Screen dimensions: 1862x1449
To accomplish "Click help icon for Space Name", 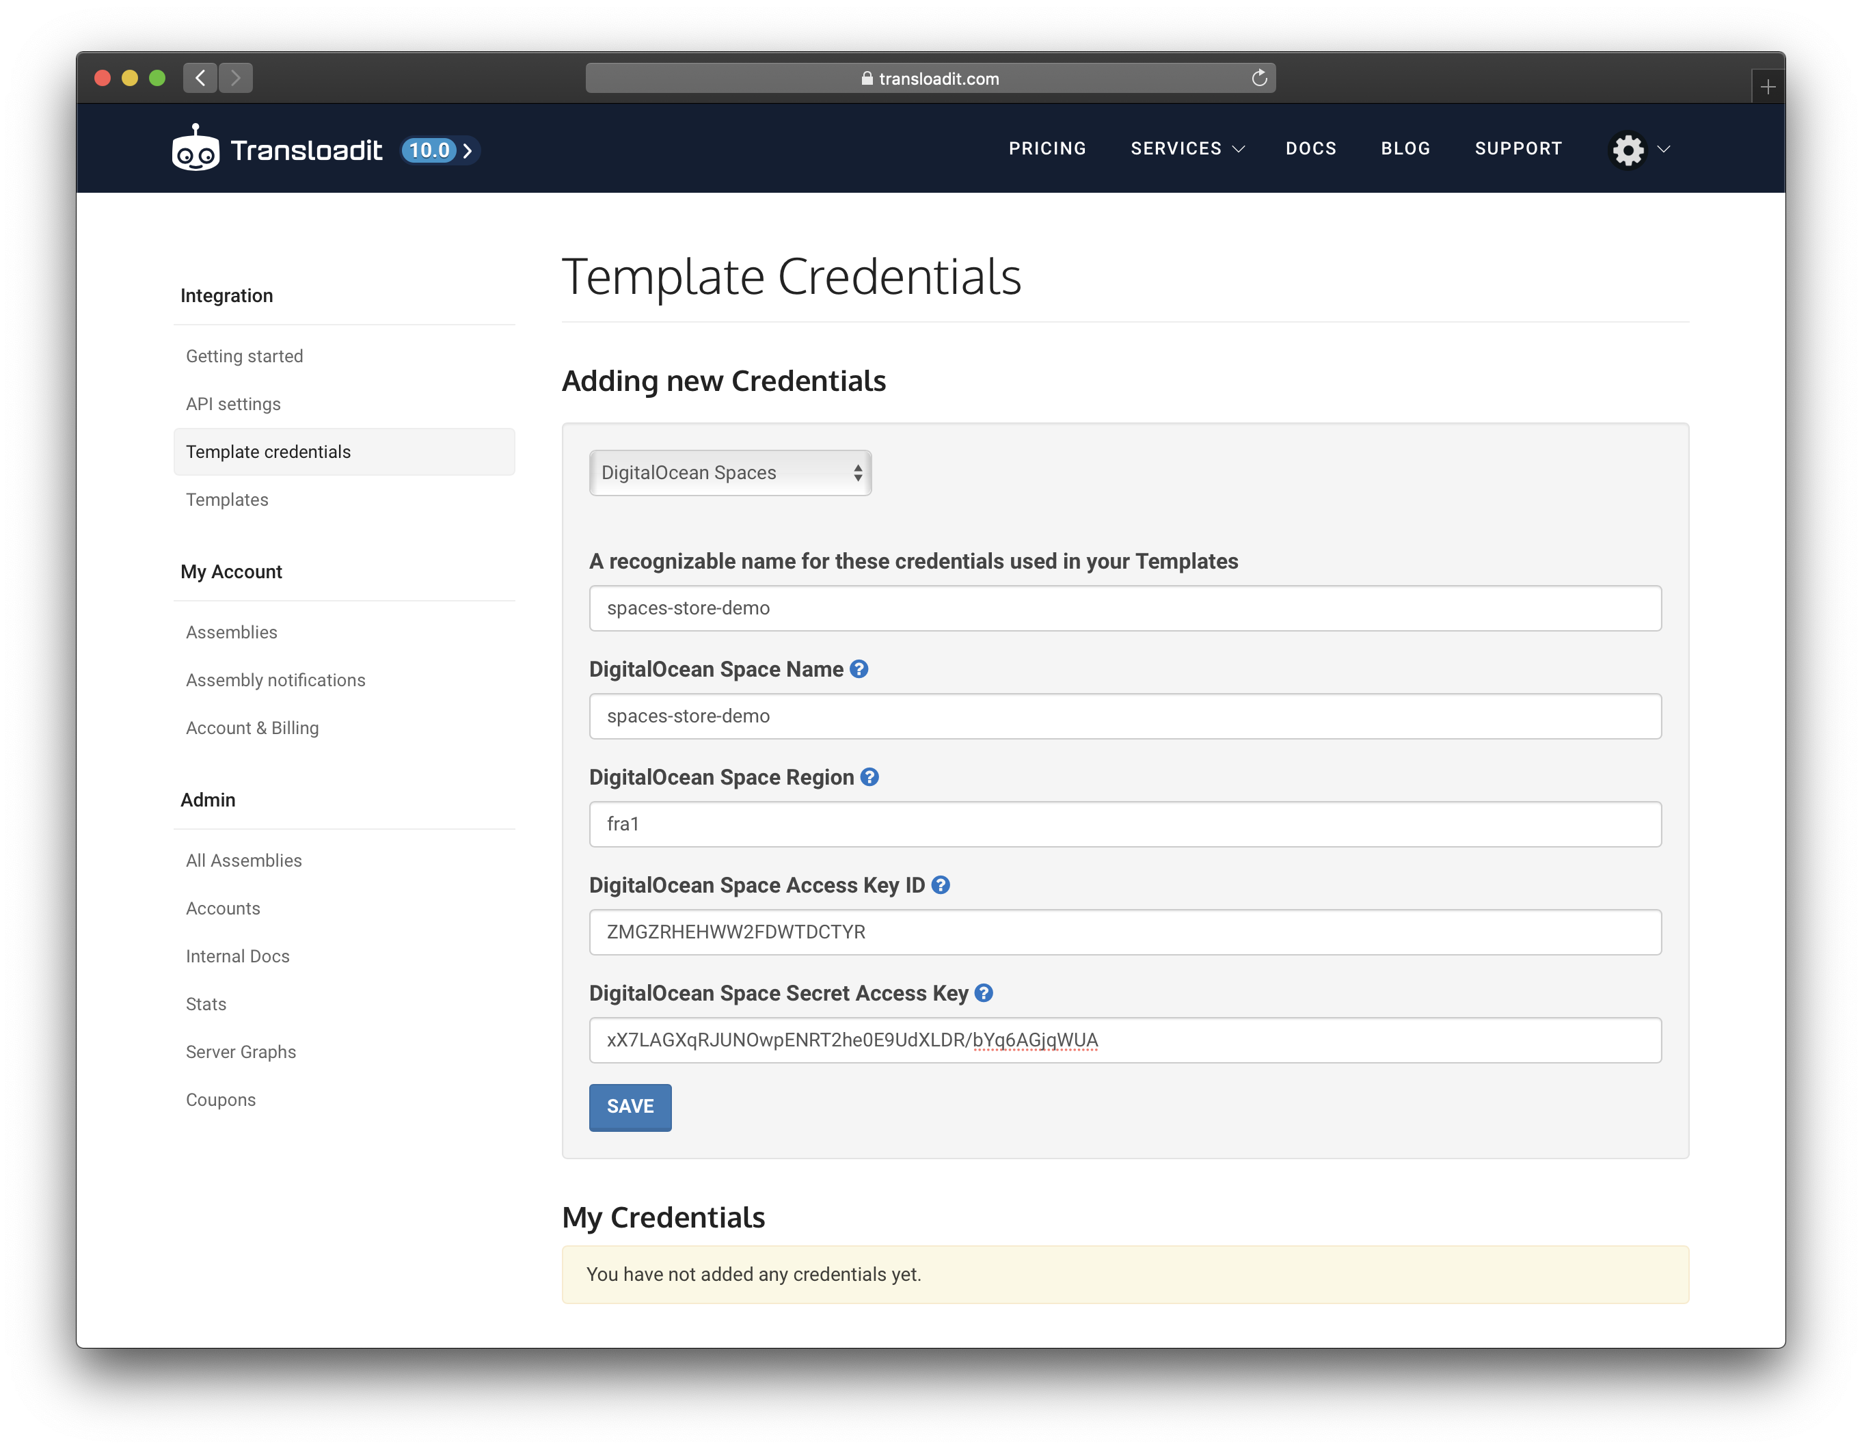I will (859, 669).
